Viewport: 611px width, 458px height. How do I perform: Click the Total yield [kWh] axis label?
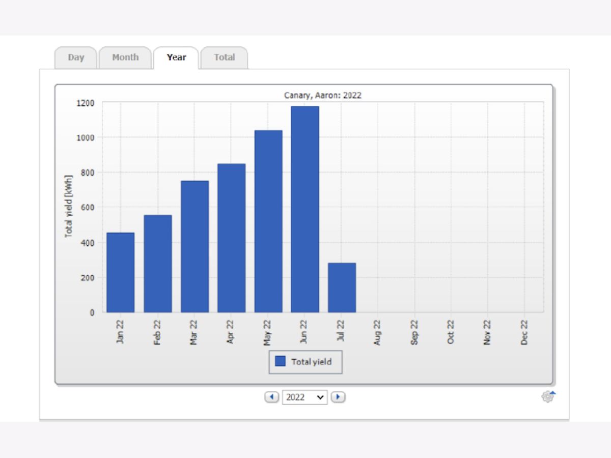pyautogui.click(x=69, y=206)
